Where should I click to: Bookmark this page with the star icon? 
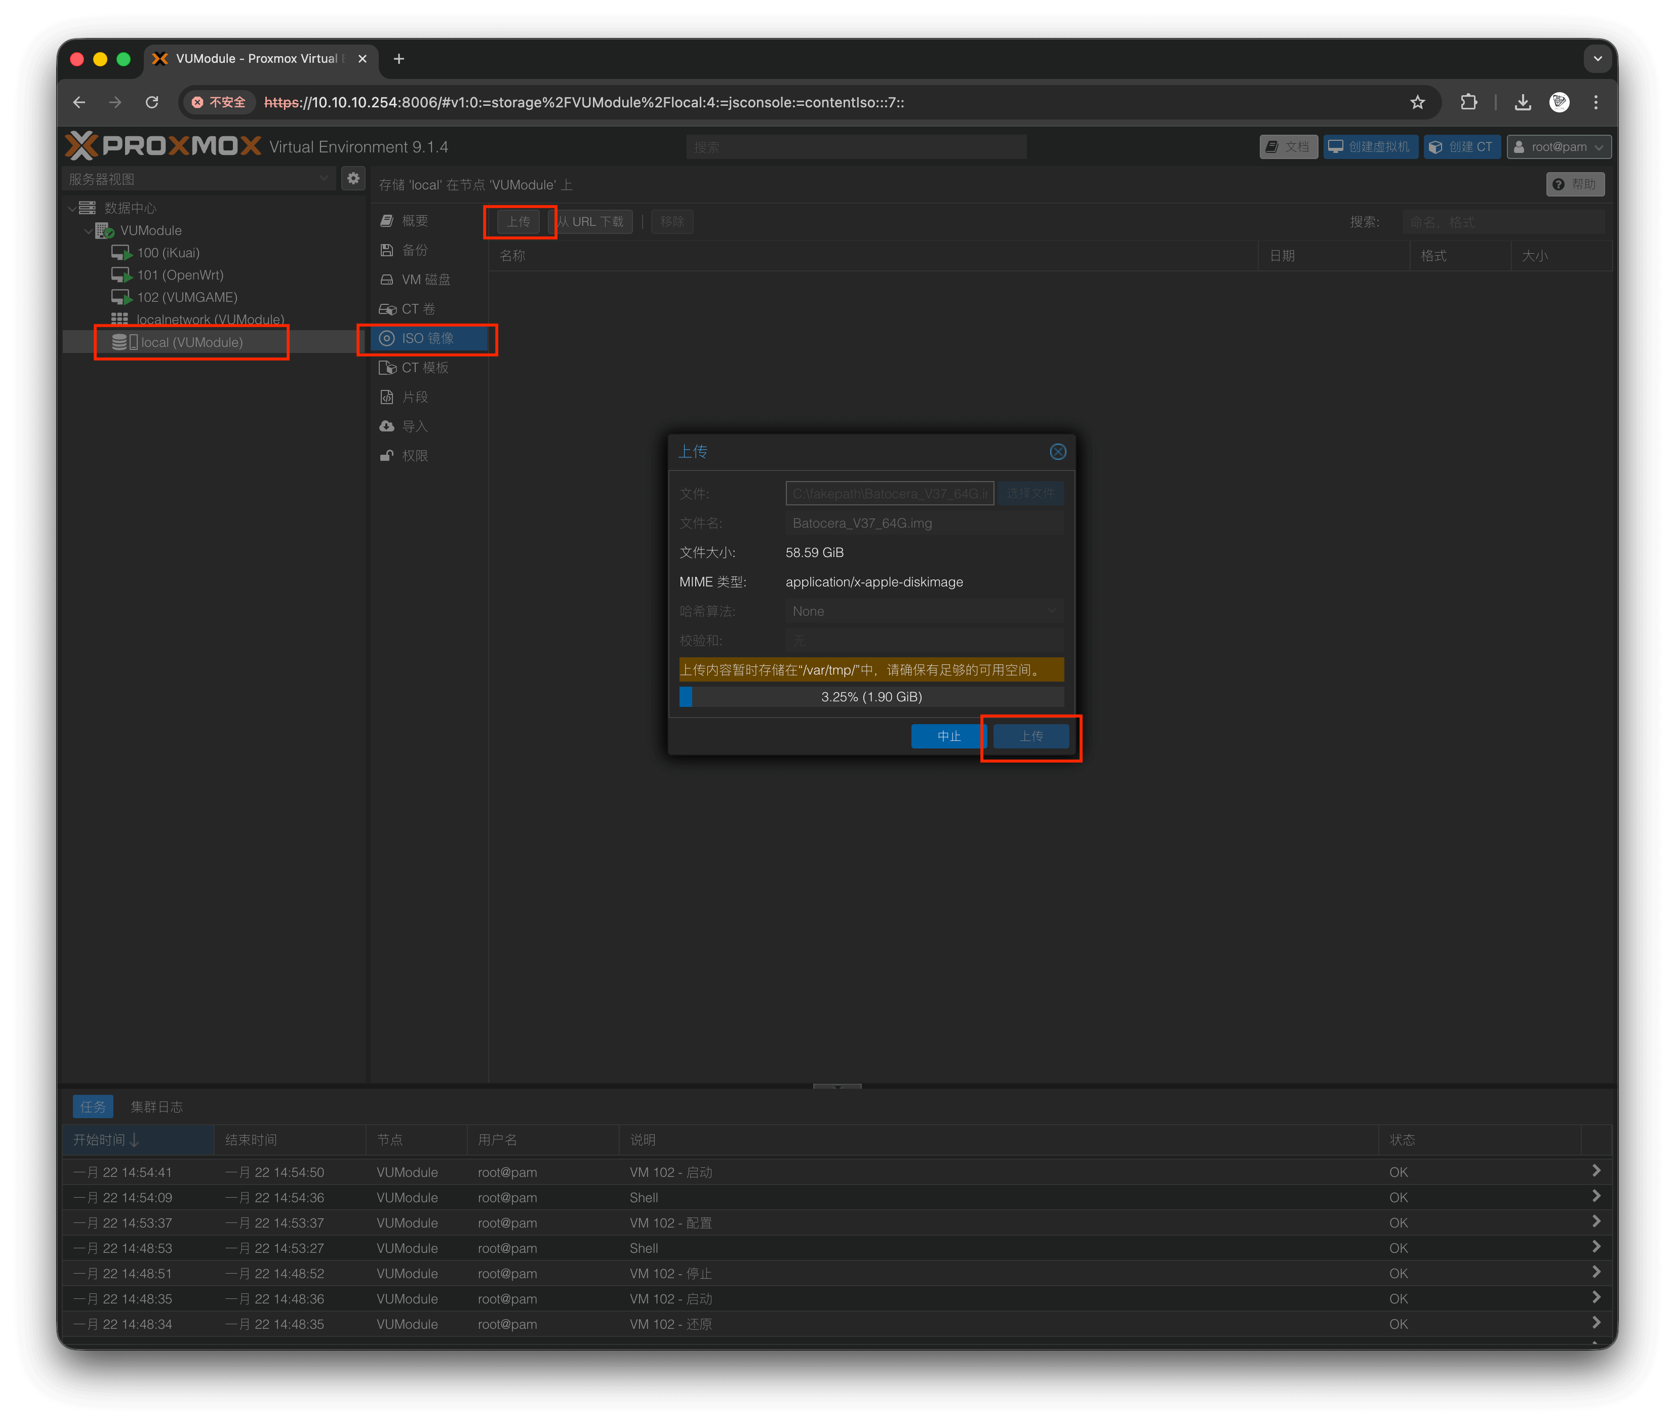click(1417, 103)
